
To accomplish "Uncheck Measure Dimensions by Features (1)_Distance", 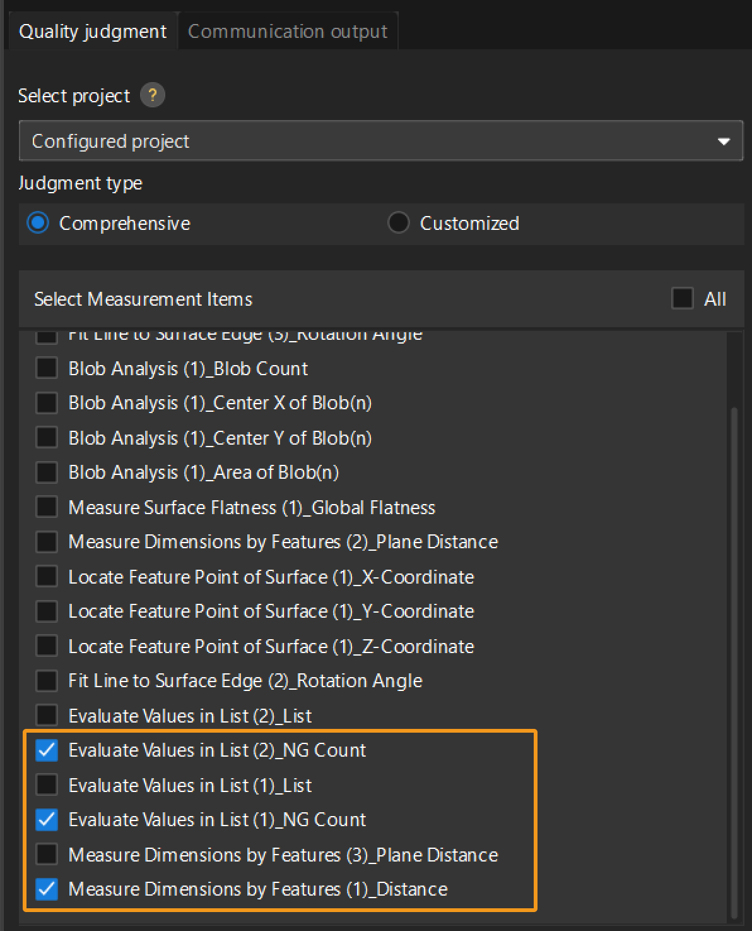I will click(47, 889).
